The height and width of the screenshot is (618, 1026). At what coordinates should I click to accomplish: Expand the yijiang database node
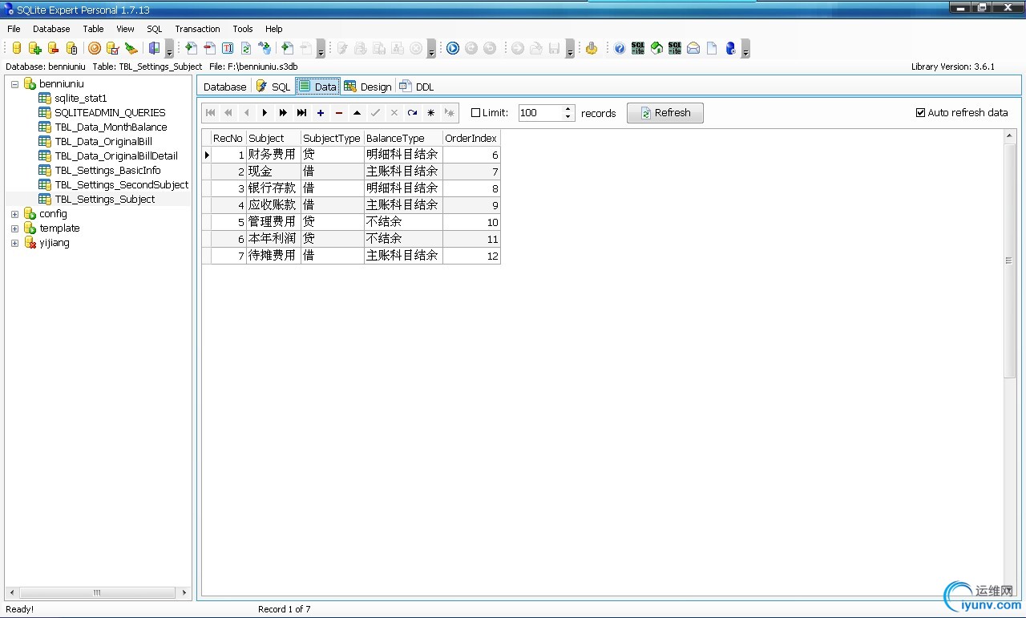point(14,243)
